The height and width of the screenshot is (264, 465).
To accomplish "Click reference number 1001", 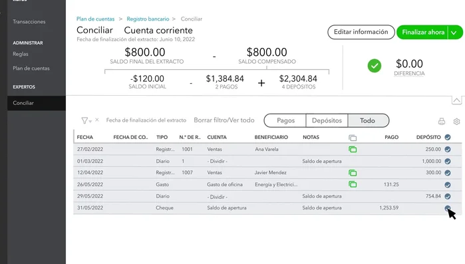I will (x=187, y=149).
